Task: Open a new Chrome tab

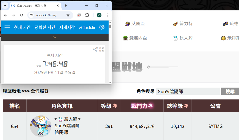Action: click(x=66, y=6)
